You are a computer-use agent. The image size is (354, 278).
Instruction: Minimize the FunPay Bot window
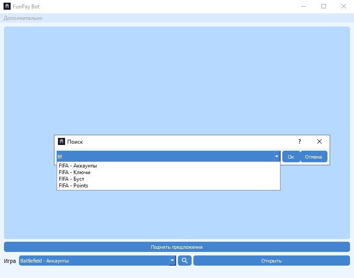(304, 6)
